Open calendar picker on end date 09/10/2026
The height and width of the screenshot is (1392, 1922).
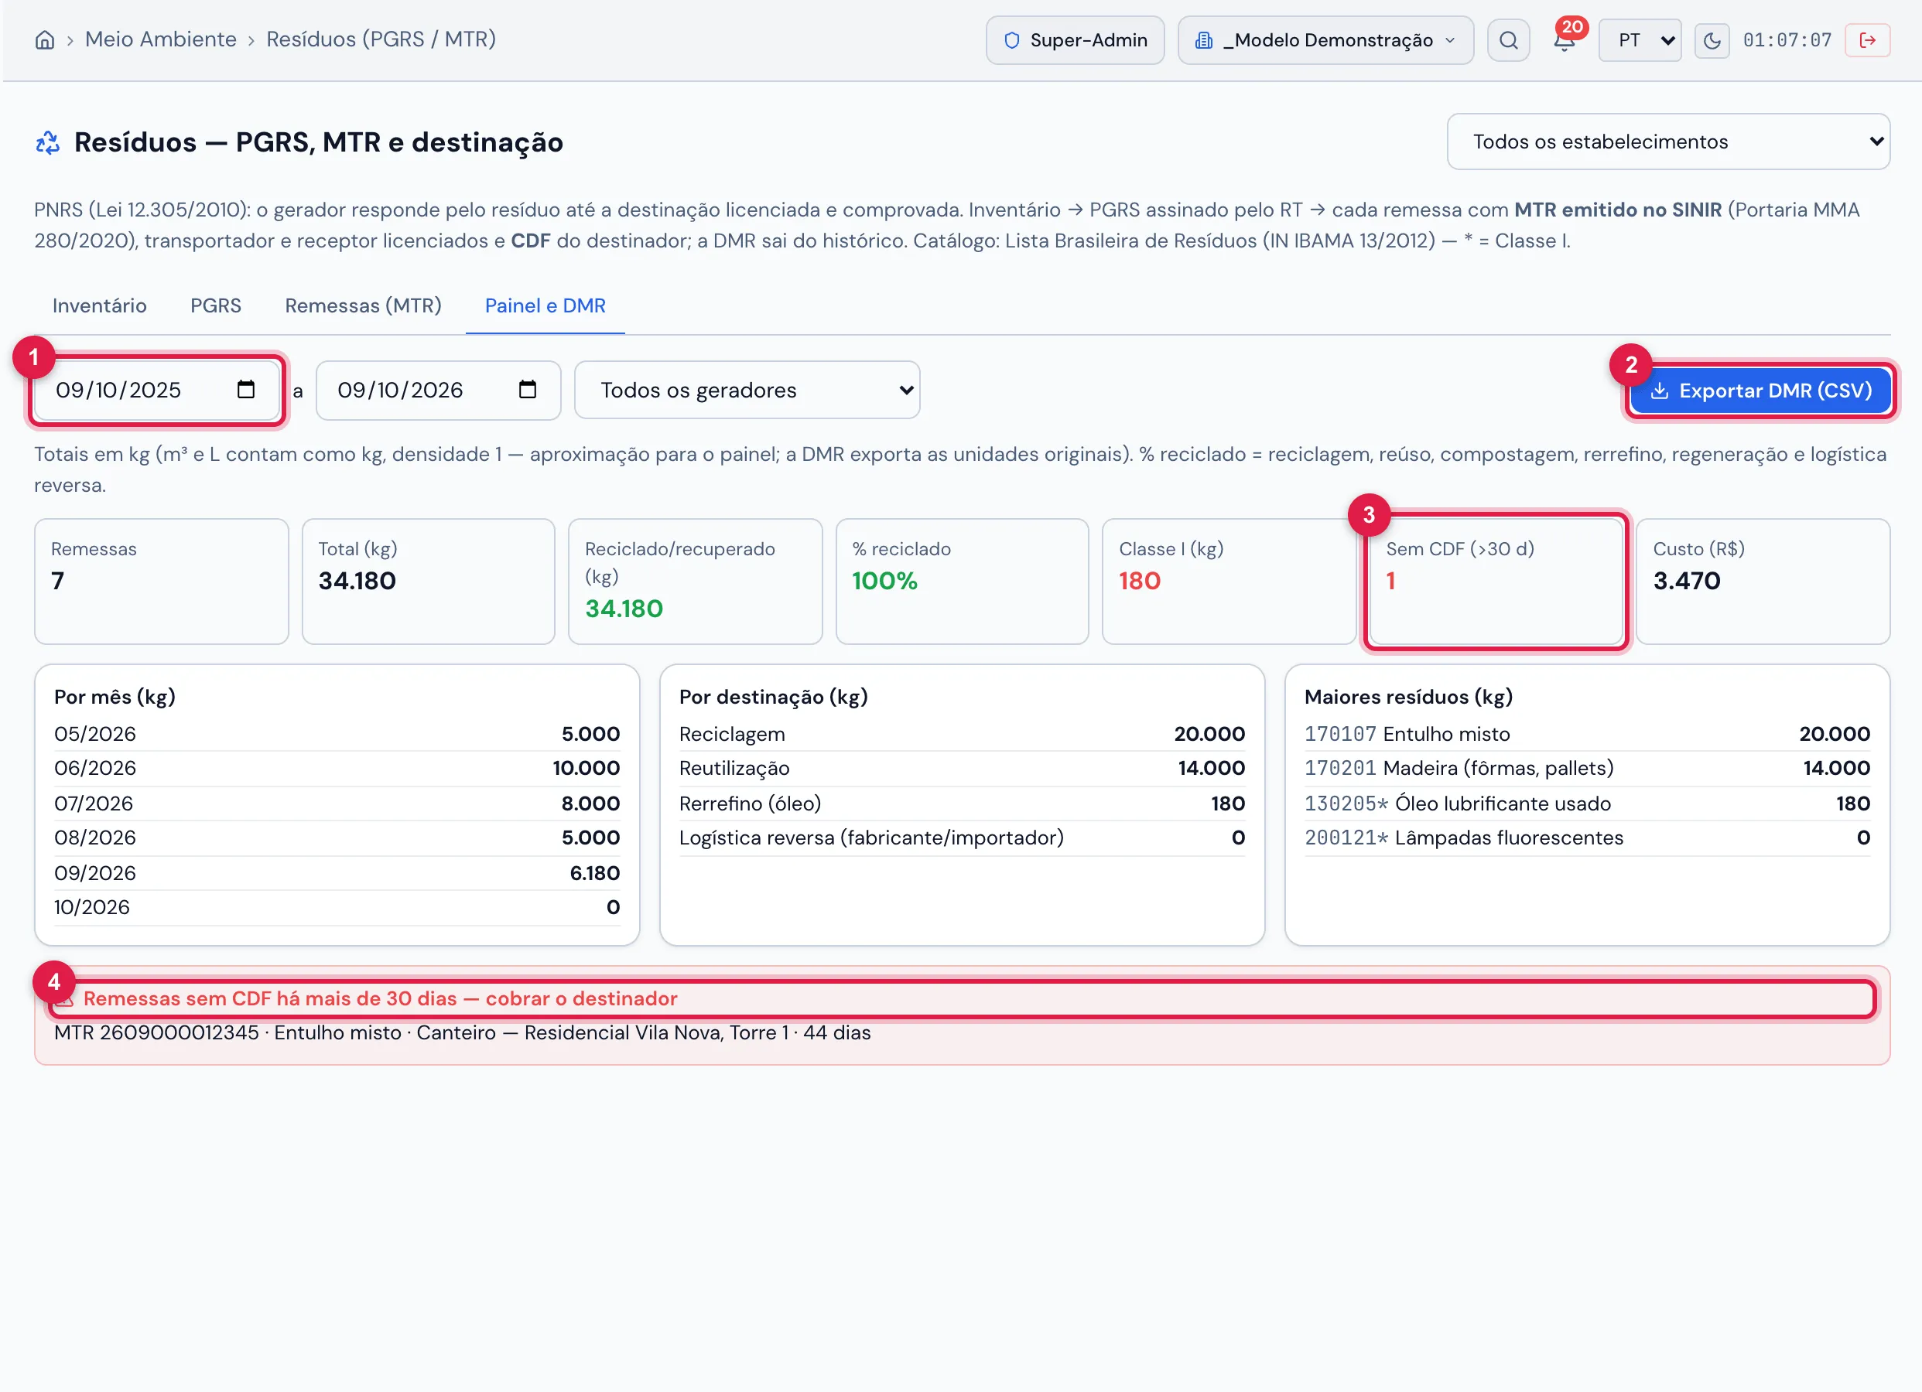[x=528, y=390]
